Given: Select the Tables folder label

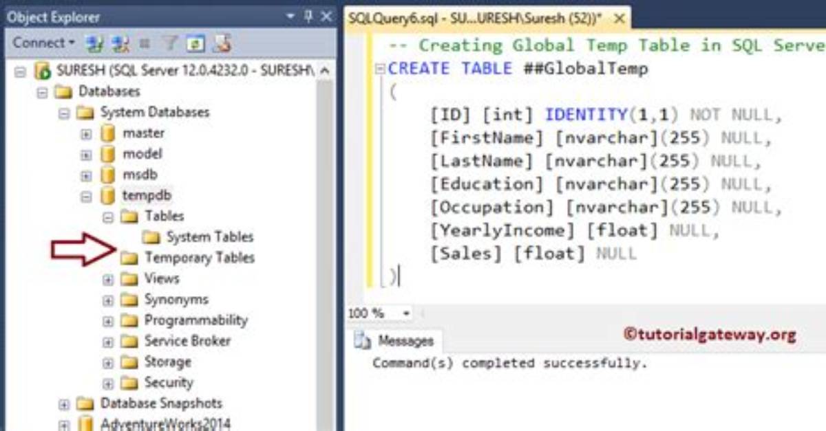Looking at the screenshot, I should [x=165, y=216].
